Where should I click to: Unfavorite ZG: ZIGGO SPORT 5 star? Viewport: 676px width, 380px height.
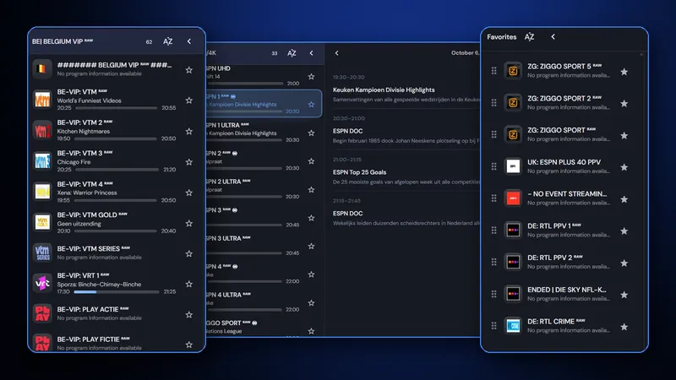(624, 72)
